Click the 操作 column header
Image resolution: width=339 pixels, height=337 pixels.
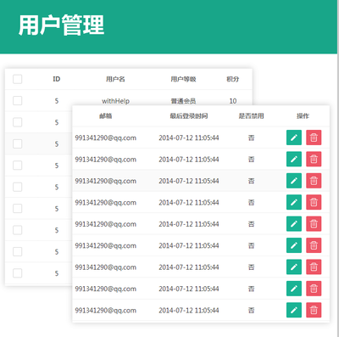[303, 116]
